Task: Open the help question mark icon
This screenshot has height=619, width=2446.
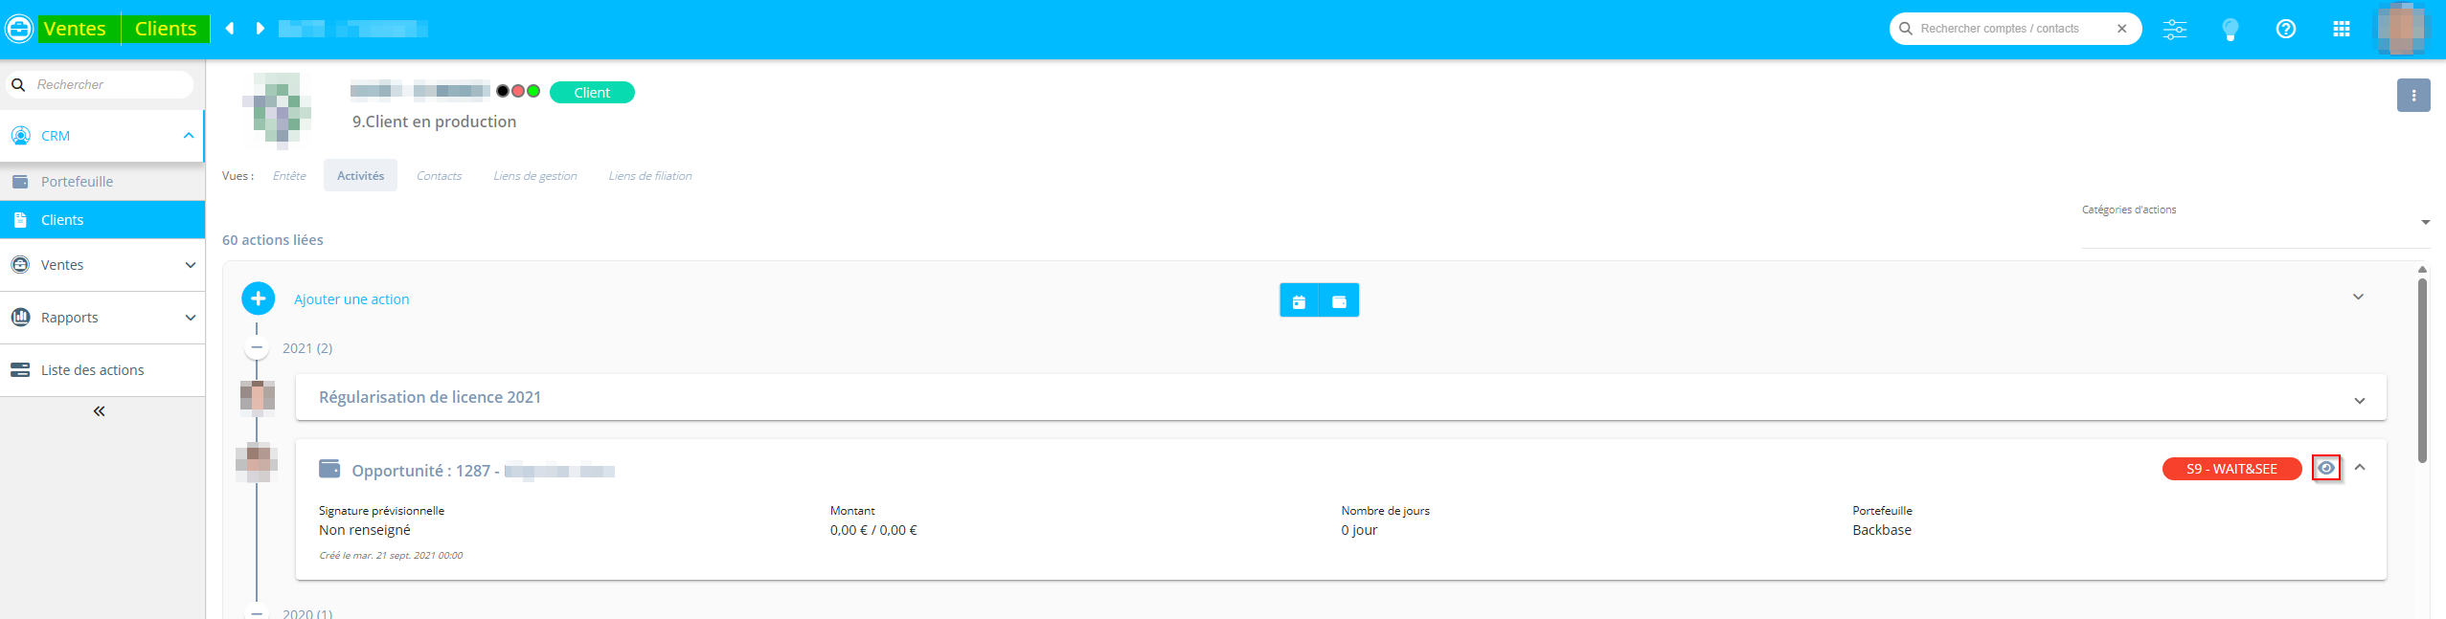Action: (2286, 29)
